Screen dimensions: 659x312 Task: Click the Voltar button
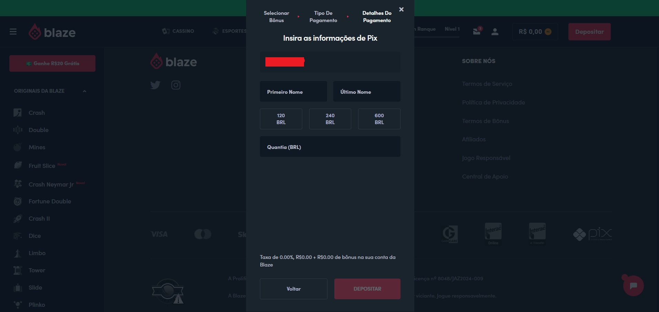click(x=294, y=289)
